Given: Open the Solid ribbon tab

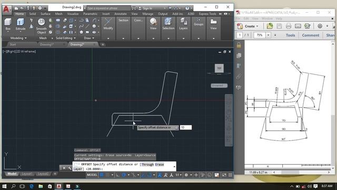Looking at the screenshot, I should tap(33, 14).
